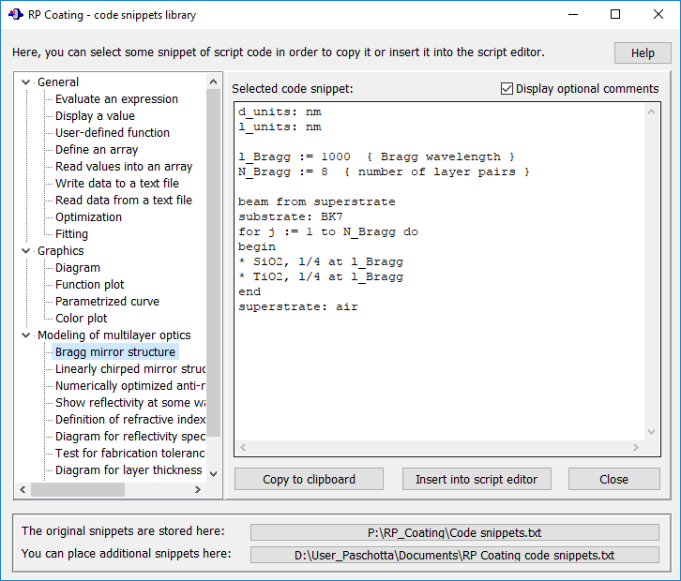Click the l_Bragg := 1000 code line
The height and width of the screenshot is (581, 681).
click(376, 156)
